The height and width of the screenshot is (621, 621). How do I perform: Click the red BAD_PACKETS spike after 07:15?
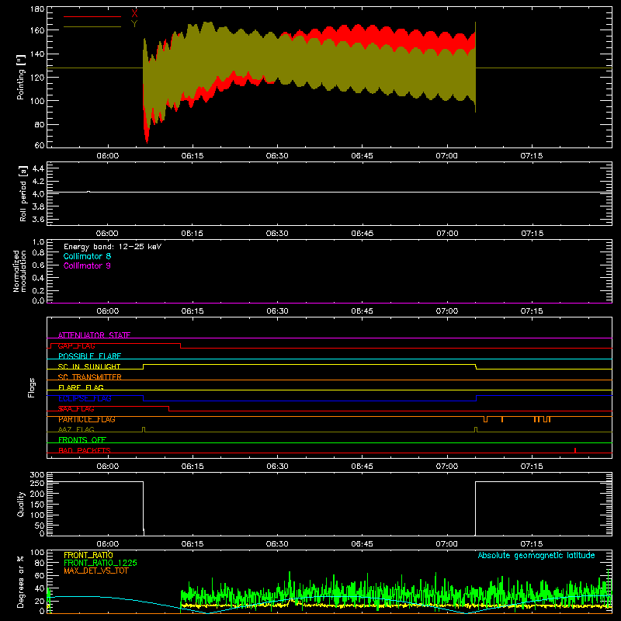tap(575, 450)
